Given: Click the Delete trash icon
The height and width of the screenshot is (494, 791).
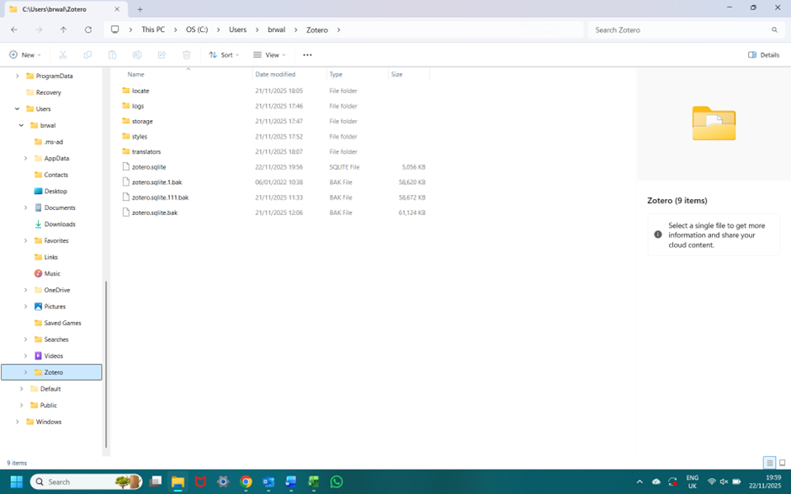Looking at the screenshot, I should coord(187,55).
